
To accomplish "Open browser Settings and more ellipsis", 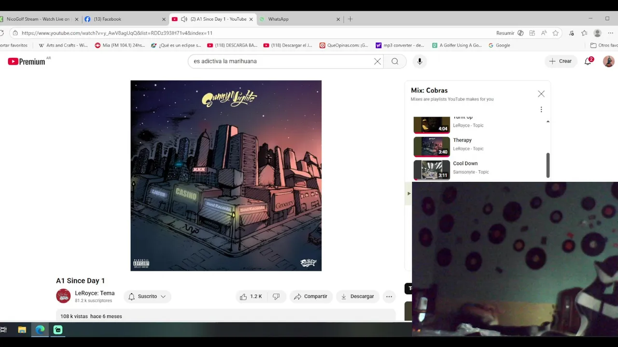I will click(x=610, y=33).
